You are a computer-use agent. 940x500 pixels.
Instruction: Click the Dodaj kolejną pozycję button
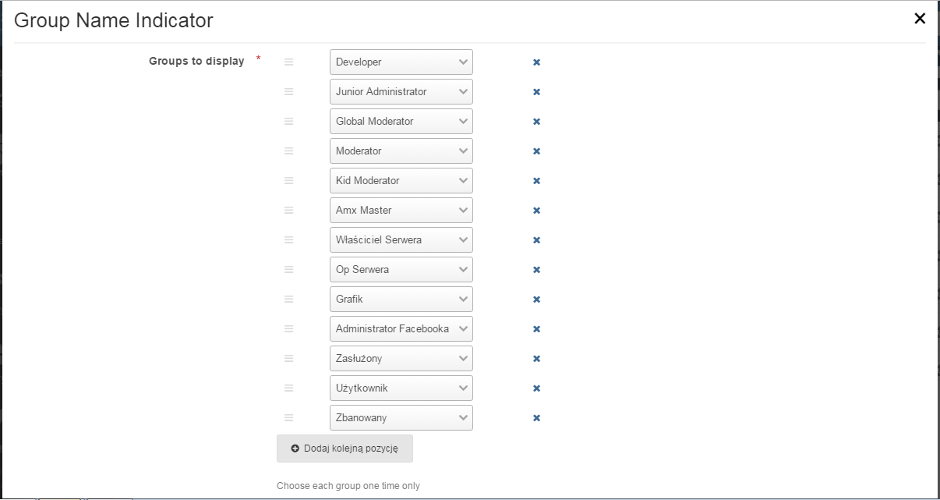(345, 449)
